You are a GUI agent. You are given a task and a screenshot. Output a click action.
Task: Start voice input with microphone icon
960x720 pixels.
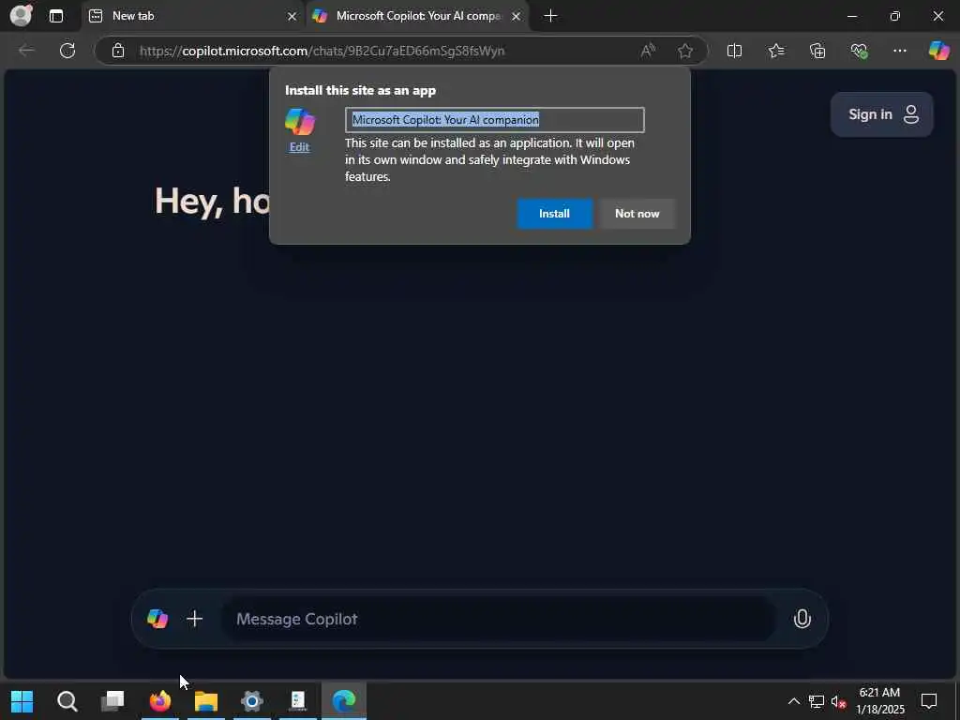tap(802, 619)
